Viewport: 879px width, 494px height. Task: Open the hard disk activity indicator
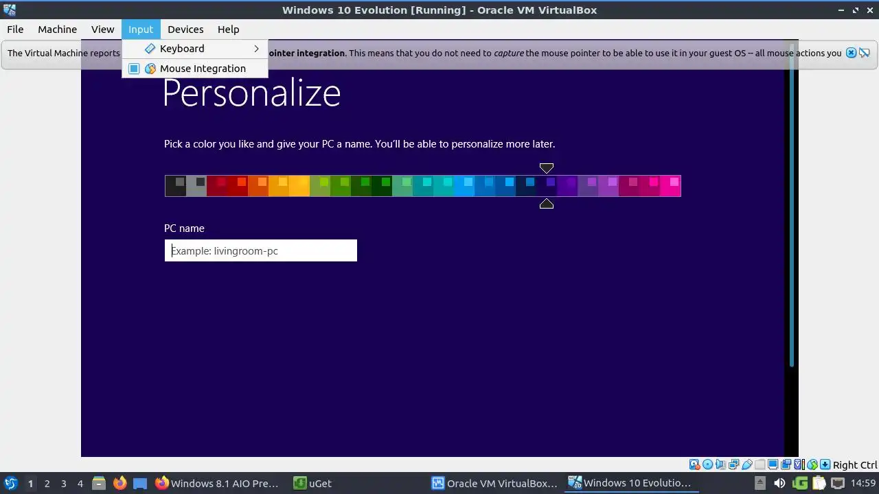point(694,464)
